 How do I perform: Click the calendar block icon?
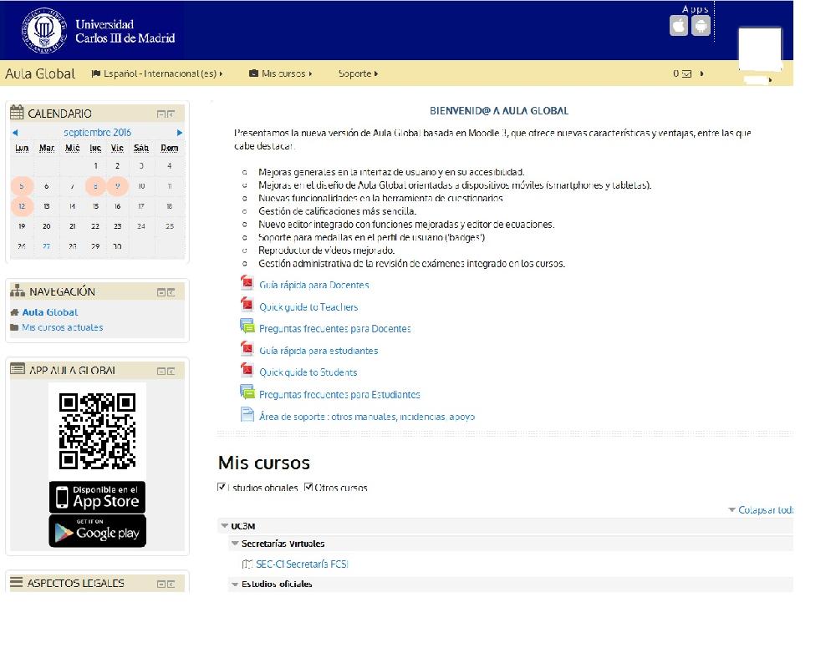coord(17,112)
